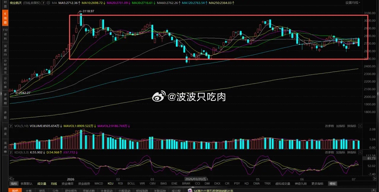Open 多周期 sidebar view
The image size is (379, 192).
click(x=5, y=99)
